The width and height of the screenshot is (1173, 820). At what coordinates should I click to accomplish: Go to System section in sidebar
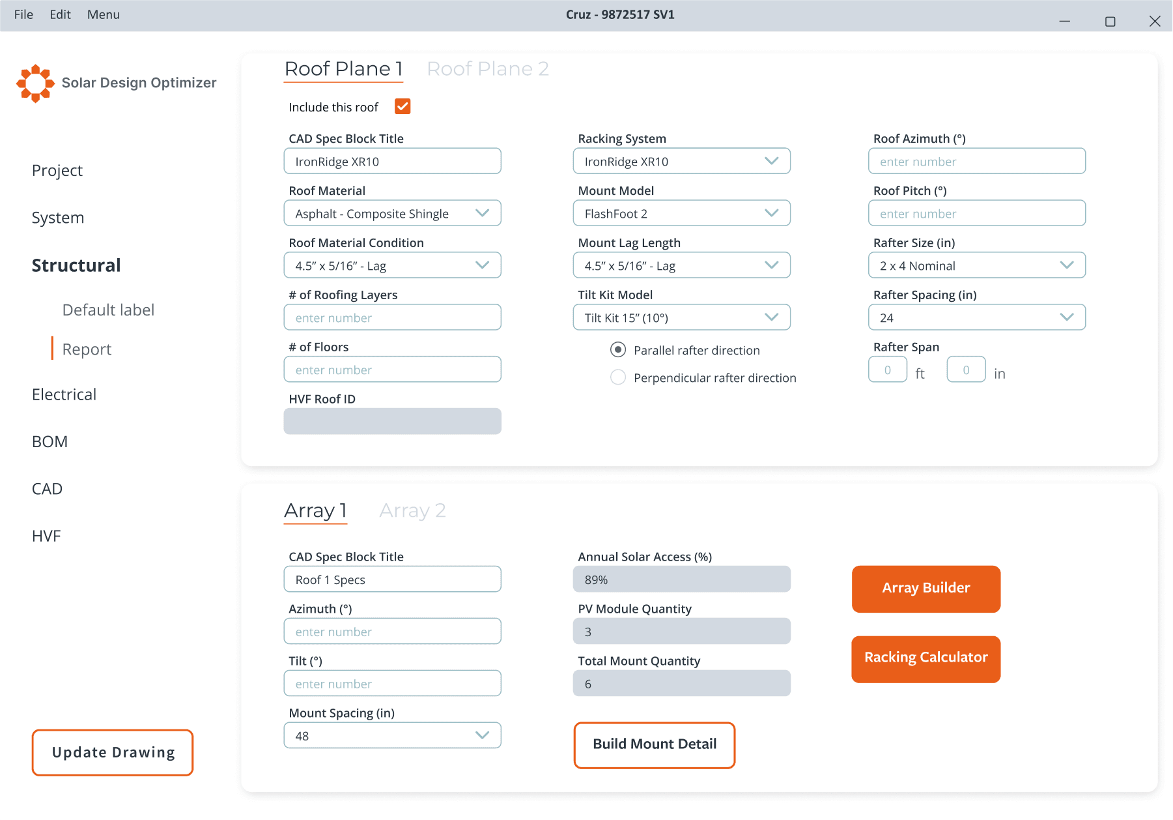[x=58, y=218]
